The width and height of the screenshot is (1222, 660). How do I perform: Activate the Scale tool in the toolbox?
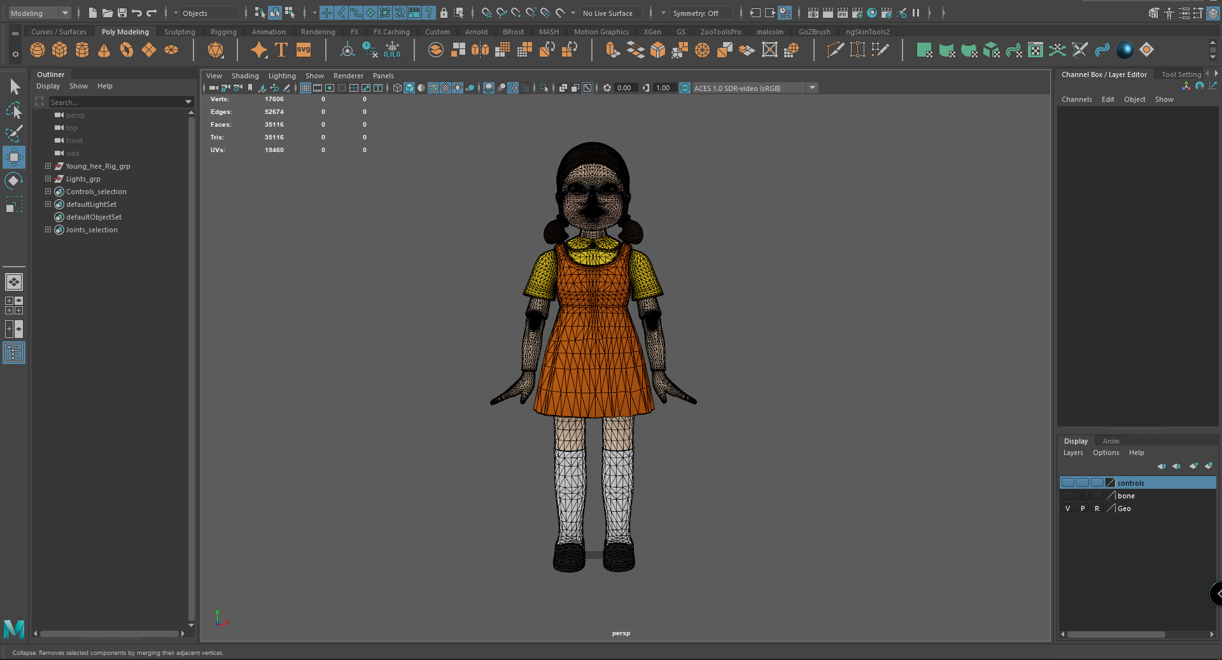(x=14, y=204)
